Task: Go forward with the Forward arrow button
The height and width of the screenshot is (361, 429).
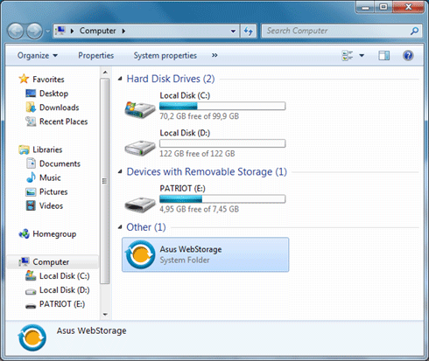Action: pos(34,31)
